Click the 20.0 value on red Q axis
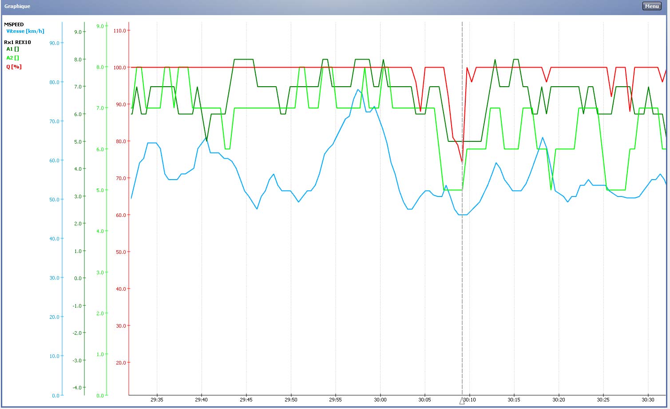The image size is (670, 409). [x=120, y=363]
